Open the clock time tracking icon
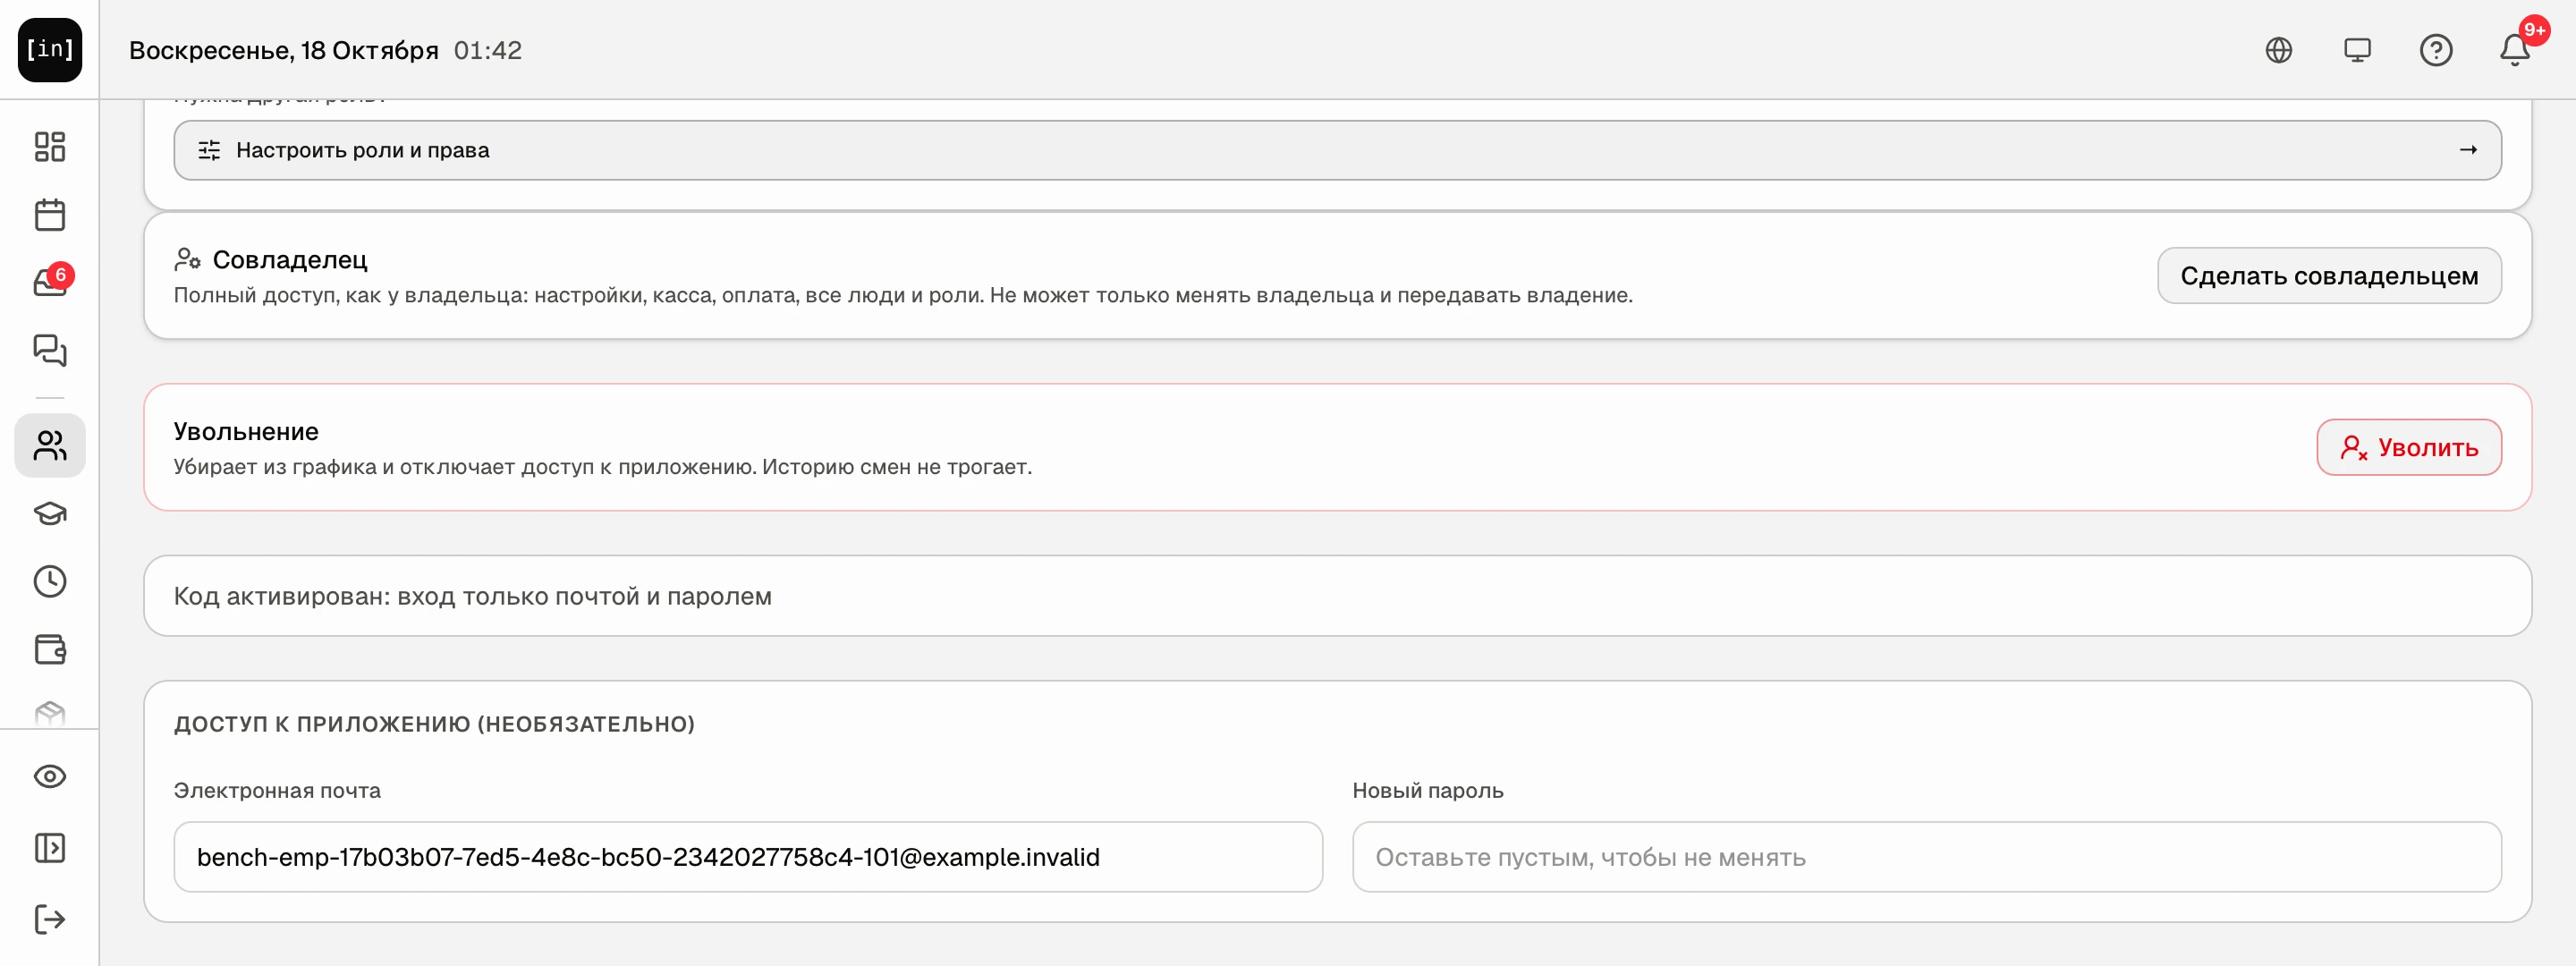The width and height of the screenshot is (2576, 966). tap(50, 581)
